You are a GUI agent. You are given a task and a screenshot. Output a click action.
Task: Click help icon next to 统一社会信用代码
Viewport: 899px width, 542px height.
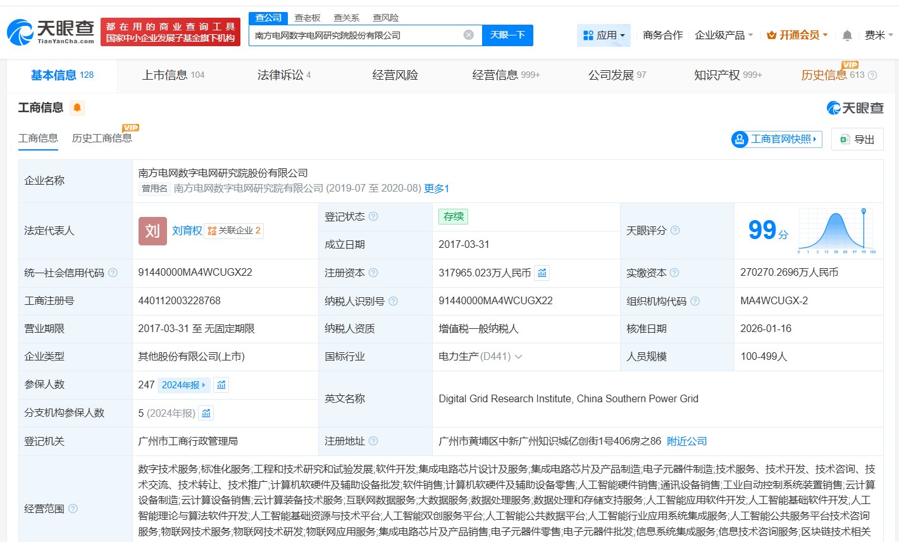pyautogui.click(x=113, y=273)
